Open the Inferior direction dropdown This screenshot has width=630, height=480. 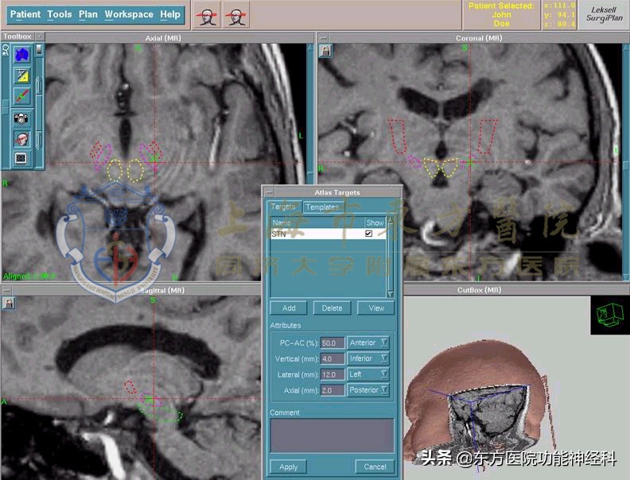click(367, 358)
